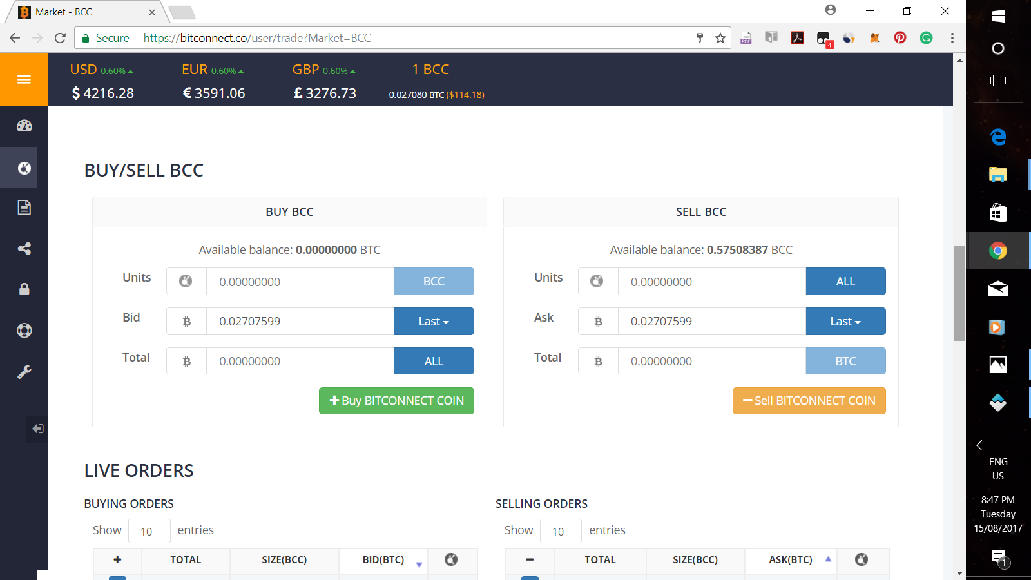The image size is (1031, 580).
Task: Open the padlock icon in sidebar
Action: (24, 289)
